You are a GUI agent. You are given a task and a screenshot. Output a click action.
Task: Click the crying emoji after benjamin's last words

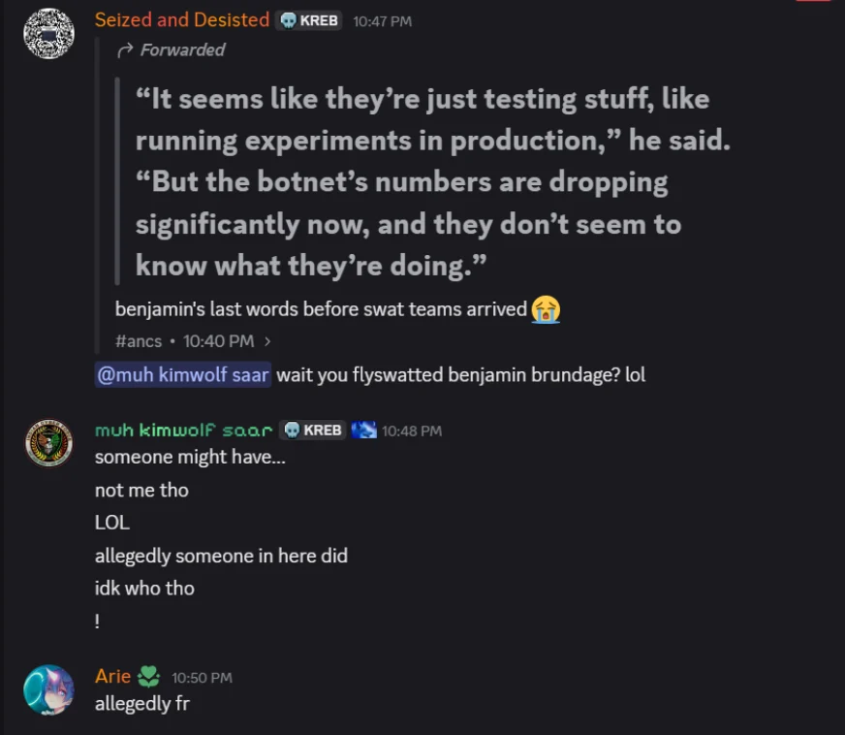tap(545, 309)
